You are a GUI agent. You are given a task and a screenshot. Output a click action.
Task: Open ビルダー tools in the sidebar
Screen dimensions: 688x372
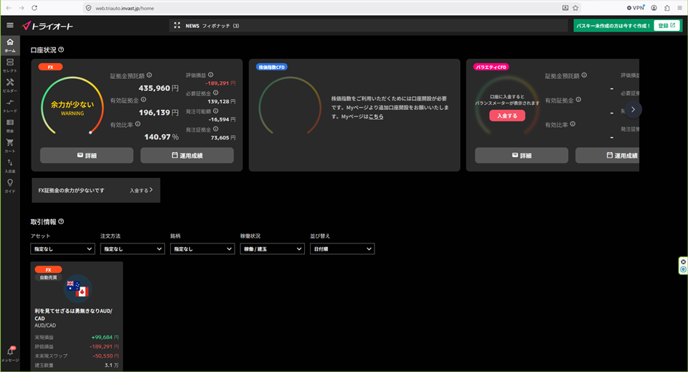pos(10,85)
